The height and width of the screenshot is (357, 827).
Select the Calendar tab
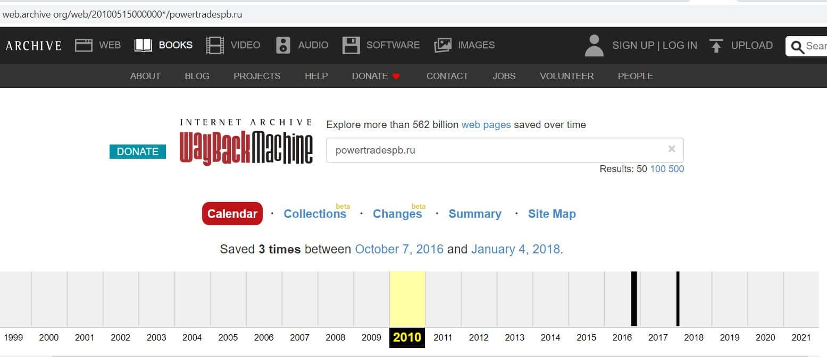pos(232,214)
